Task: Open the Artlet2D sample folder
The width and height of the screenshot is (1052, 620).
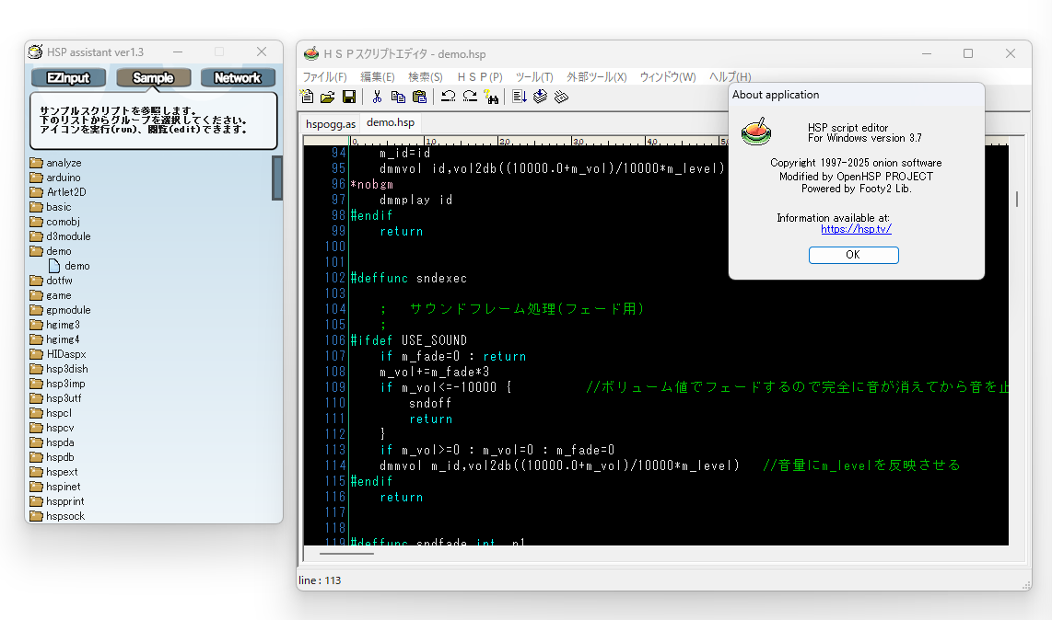Action: coord(58,192)
